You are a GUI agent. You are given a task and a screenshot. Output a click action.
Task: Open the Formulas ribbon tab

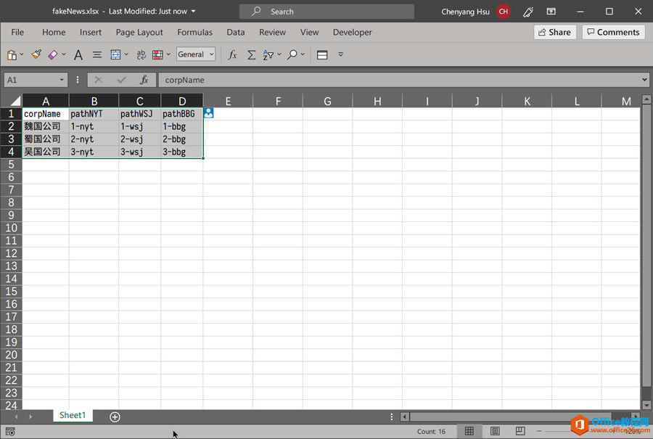(x=194, y=32)
